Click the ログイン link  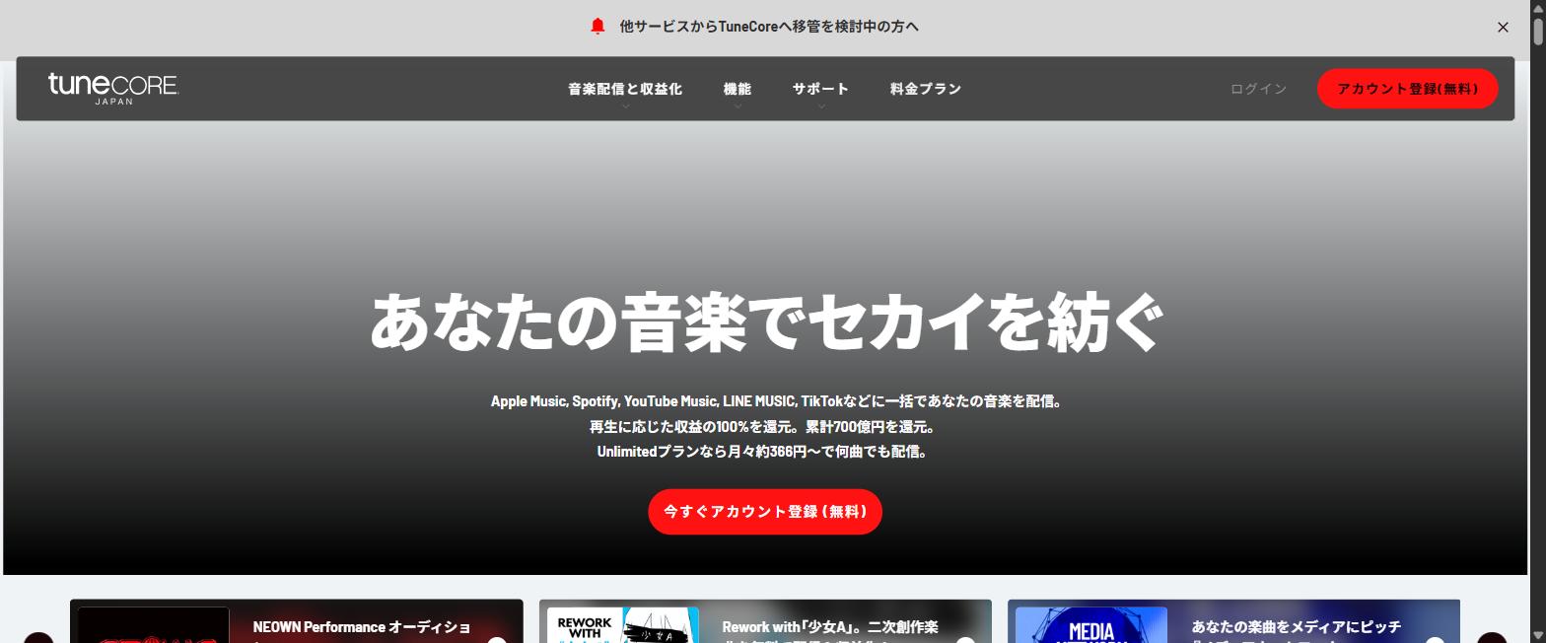pyautogui.click(x=1258, y=89)
